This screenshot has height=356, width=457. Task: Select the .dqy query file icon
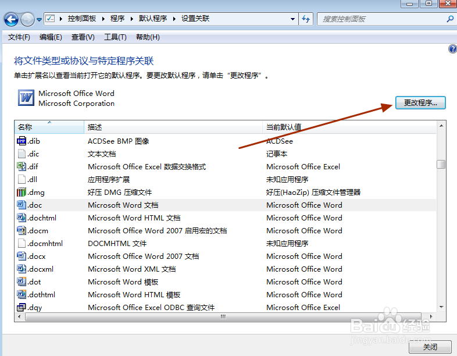pos(22,307)
